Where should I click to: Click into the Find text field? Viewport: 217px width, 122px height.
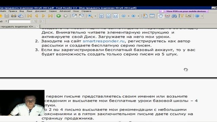coord(19,21)
